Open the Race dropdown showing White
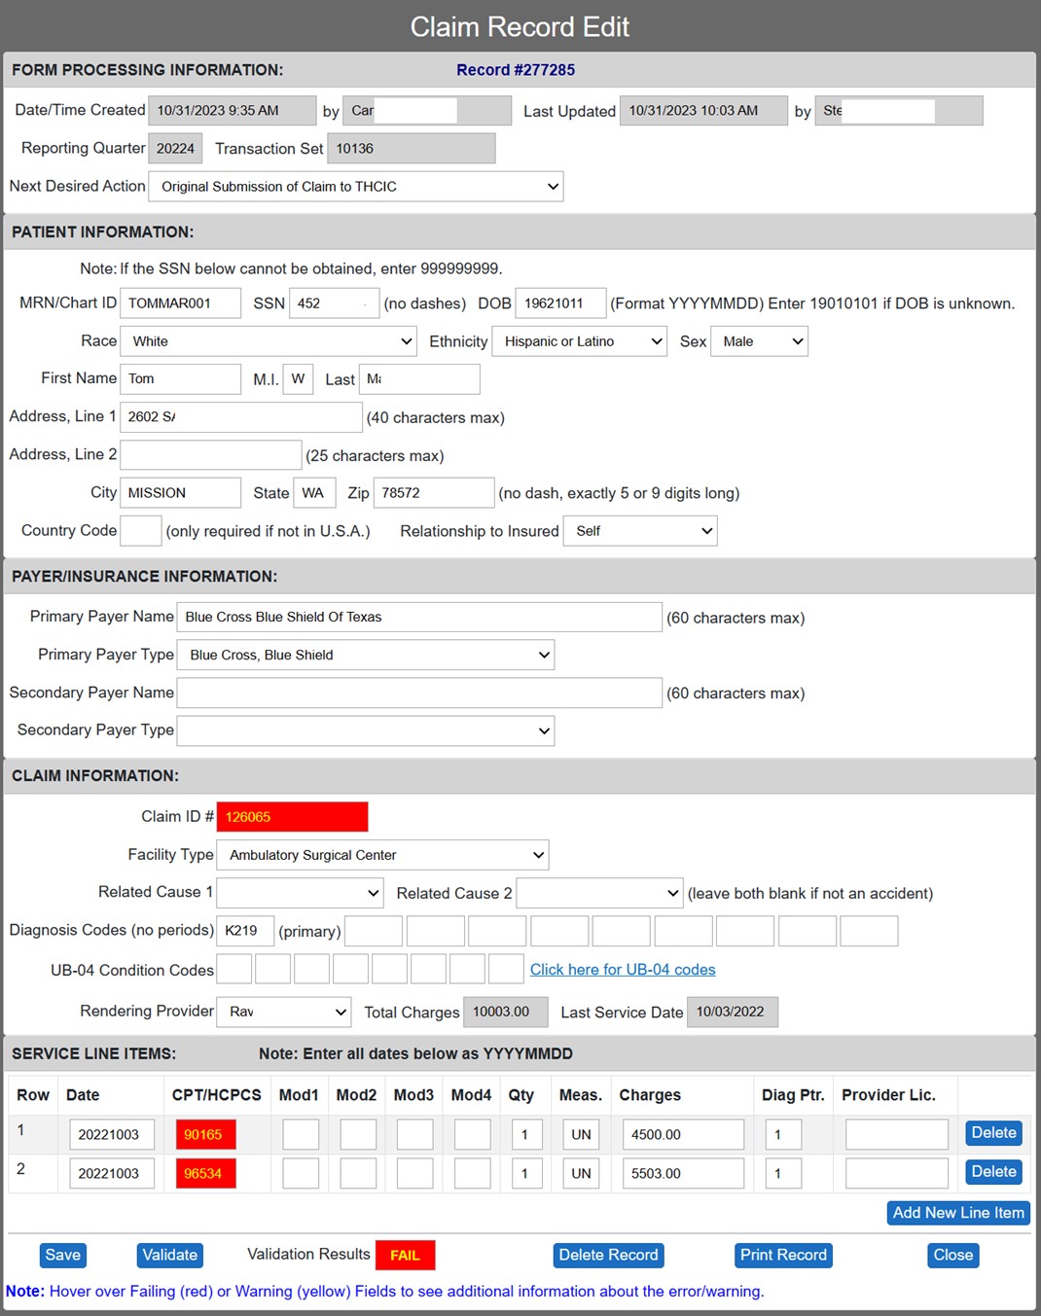Screen dimensions: 1041x1316 (269, 341)
